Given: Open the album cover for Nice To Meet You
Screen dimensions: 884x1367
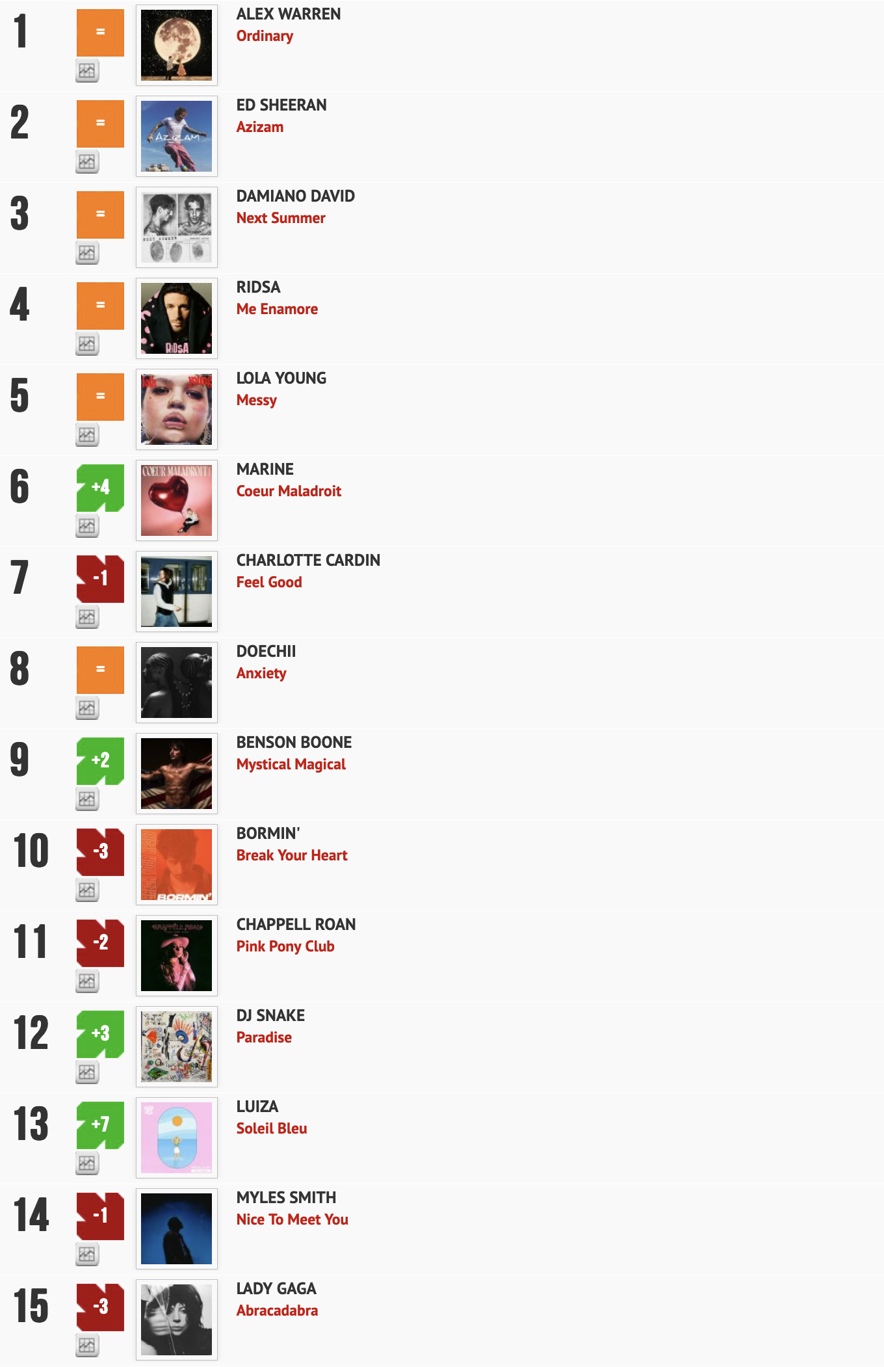Looking at the screenshot, I should [176, 1229].
